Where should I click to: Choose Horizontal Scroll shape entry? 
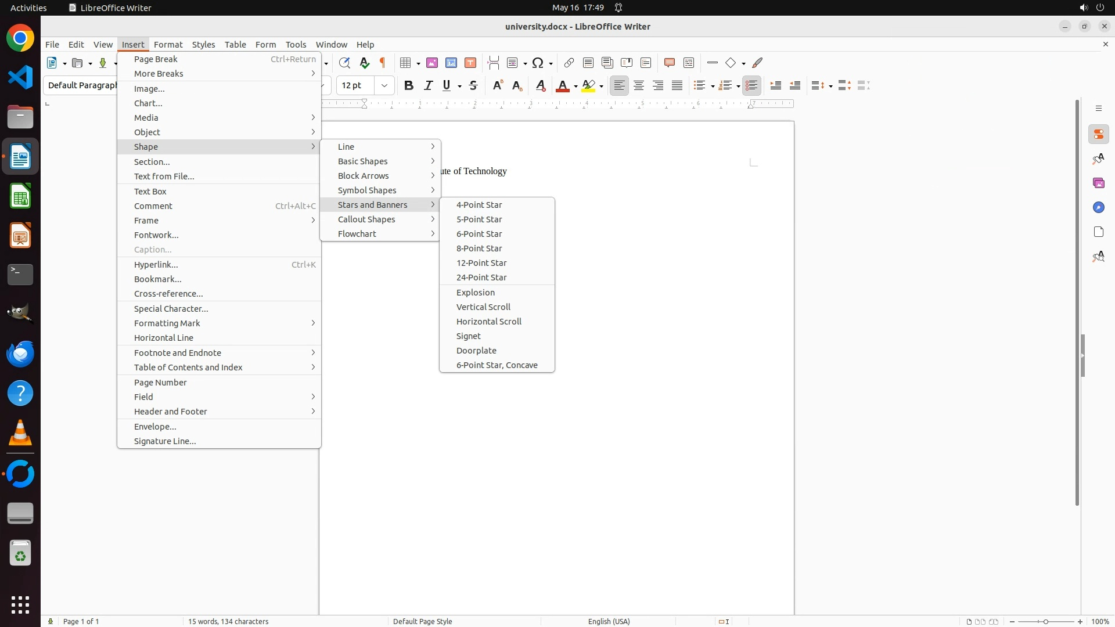click(x=488, y=322)
